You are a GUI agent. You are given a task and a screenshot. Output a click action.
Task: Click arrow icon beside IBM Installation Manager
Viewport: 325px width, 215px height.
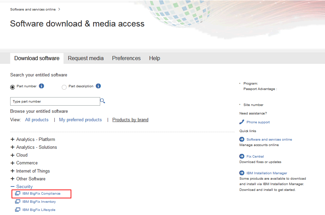click(242, 173)
